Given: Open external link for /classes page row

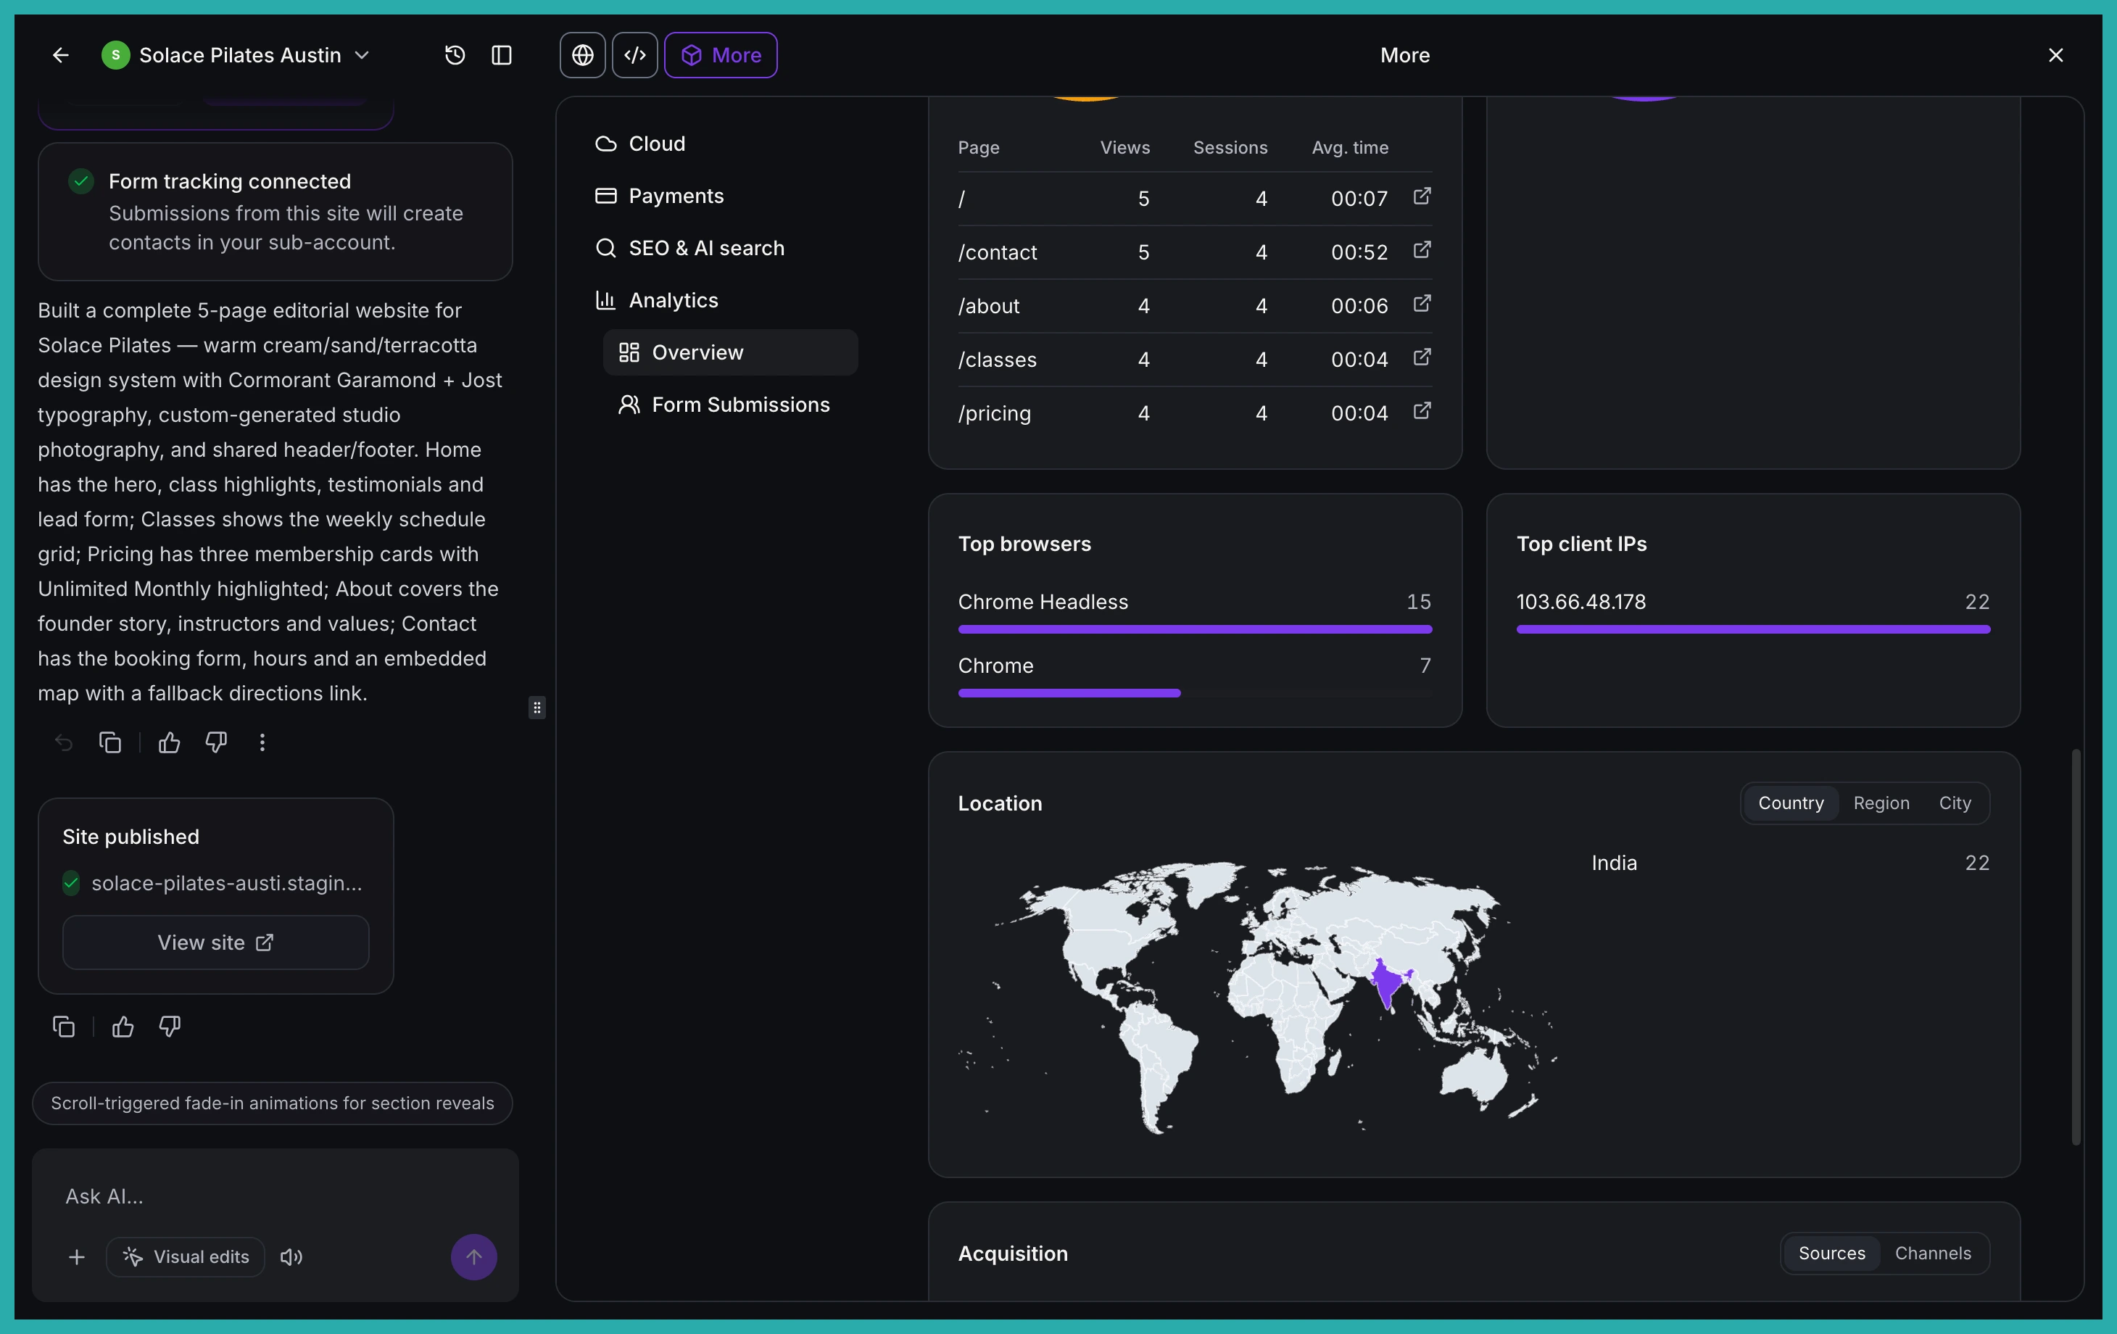Looking at the screenshot, I should point(1422,357).
